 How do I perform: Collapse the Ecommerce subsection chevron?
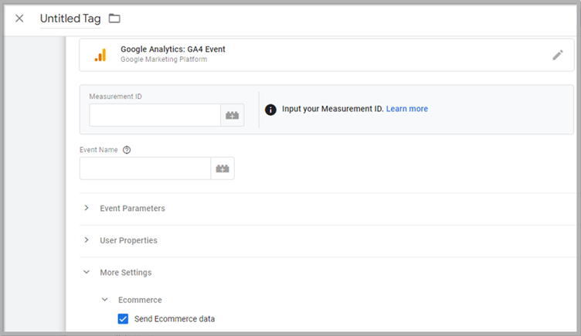(x=105, y=300)
